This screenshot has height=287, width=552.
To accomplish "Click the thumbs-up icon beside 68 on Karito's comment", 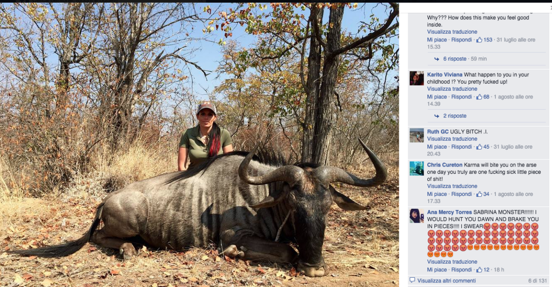I will pyautogui.click(x=480, y=97).
